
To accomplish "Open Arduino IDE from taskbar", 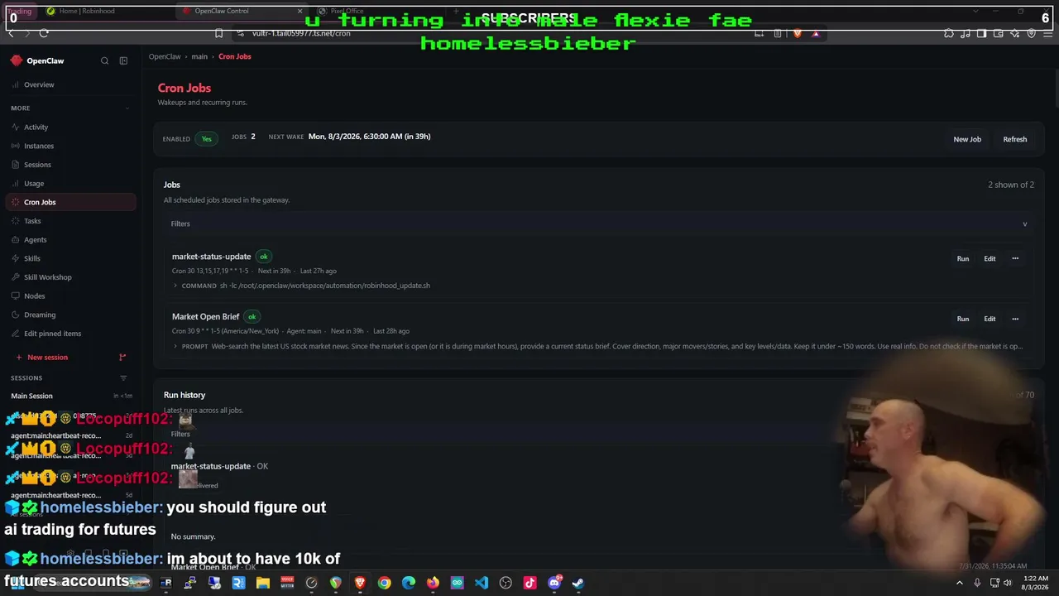I will (458, 583).
